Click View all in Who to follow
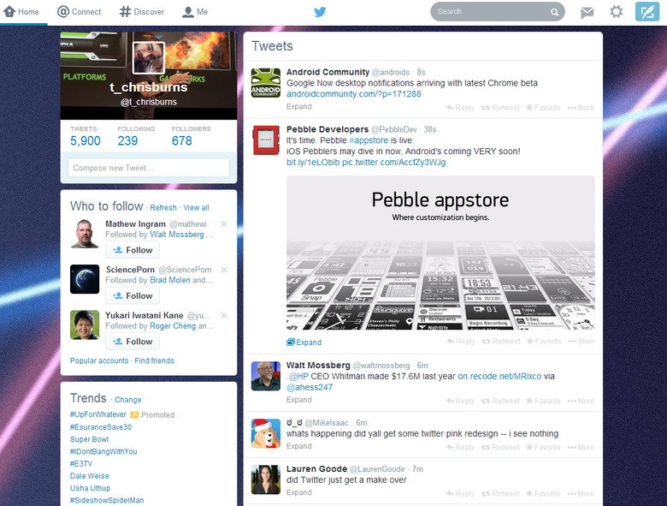This screenshot has height=506, width=667. tap(196, 208)
